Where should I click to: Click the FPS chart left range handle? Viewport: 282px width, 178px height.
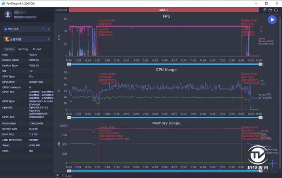pos(69,64)
